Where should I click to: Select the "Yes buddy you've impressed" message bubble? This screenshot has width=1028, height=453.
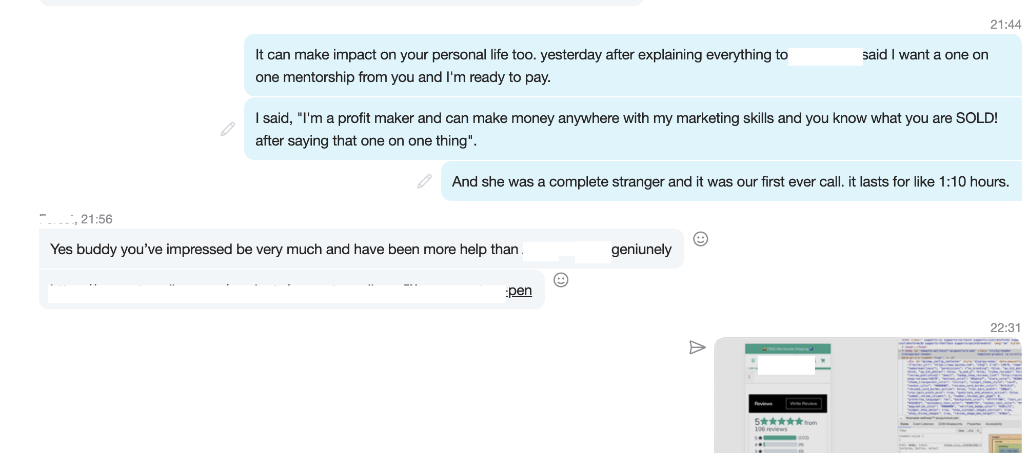coord(362,249)
